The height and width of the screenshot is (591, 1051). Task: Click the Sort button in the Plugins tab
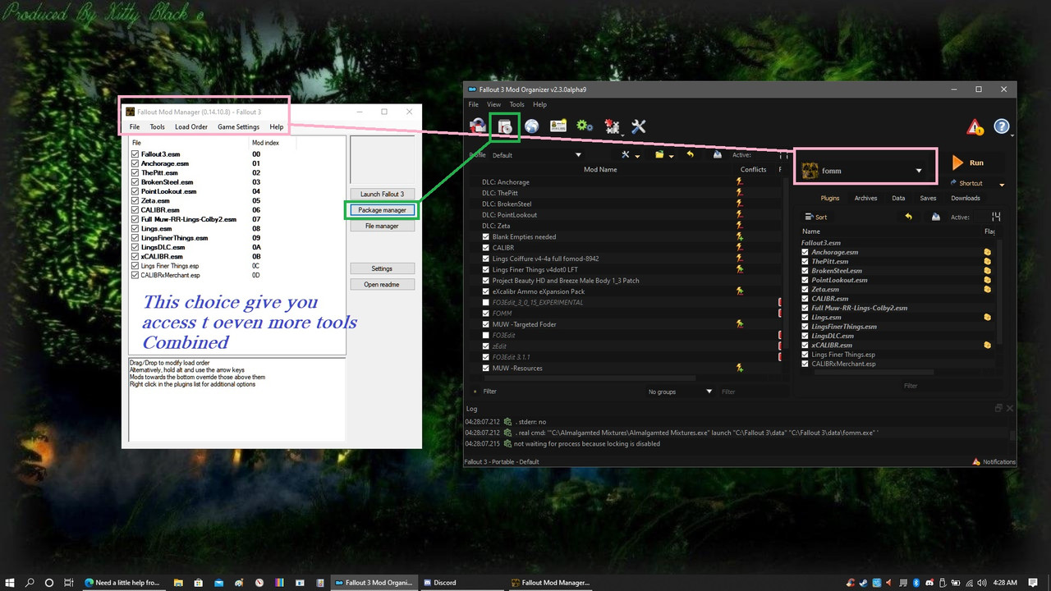click(815, 217)
